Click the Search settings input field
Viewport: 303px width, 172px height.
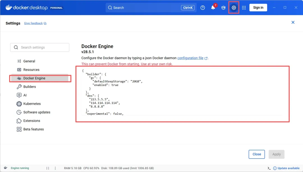[40, 47]
